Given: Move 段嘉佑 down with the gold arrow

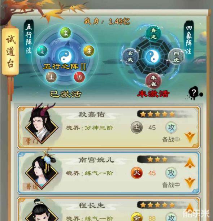Looking at the screenshot, I should coord(190,137).
